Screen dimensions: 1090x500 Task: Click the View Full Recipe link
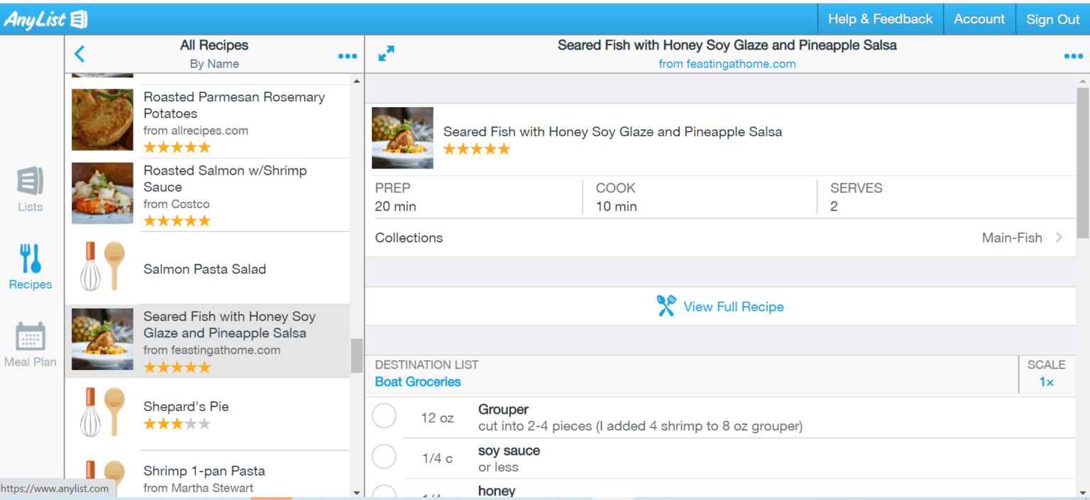coord(733,306)
